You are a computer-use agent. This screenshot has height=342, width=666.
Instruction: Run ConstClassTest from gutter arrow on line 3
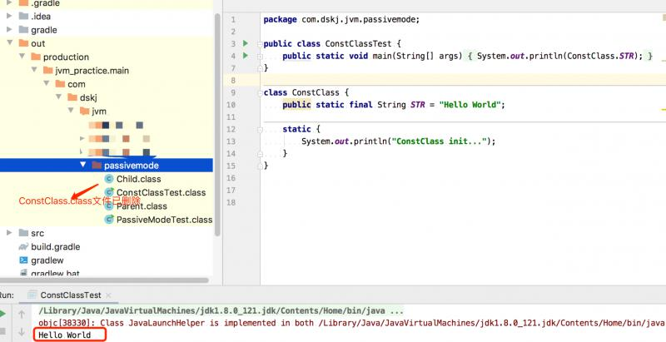click(246, 43)
